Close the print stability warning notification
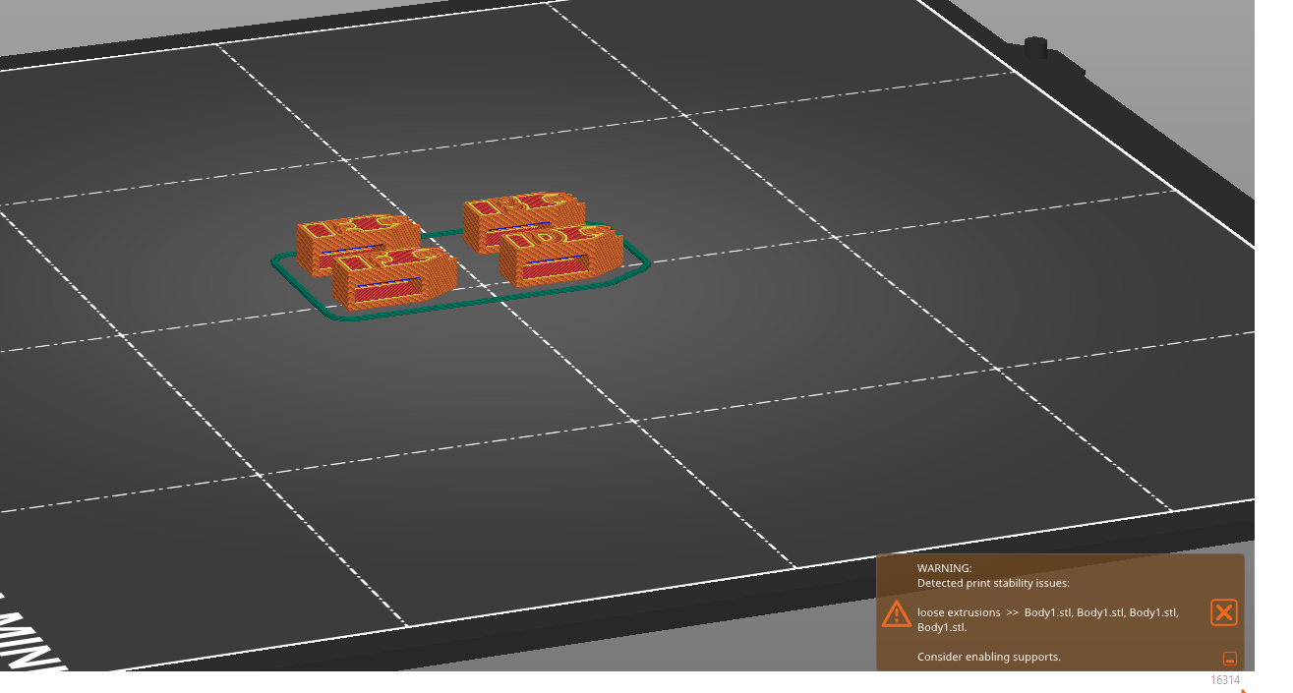 click(1223, 612)
